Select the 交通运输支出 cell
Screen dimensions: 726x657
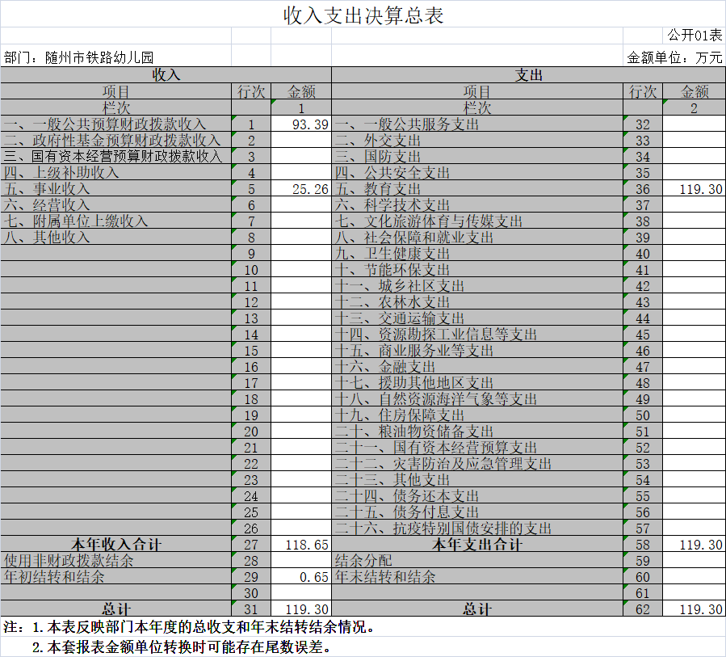477,318
